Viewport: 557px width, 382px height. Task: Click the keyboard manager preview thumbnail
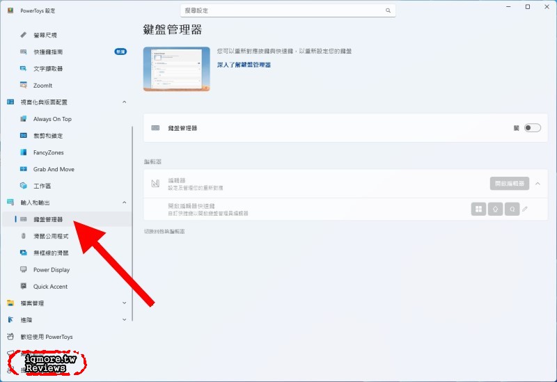click(x=177, y=69)
